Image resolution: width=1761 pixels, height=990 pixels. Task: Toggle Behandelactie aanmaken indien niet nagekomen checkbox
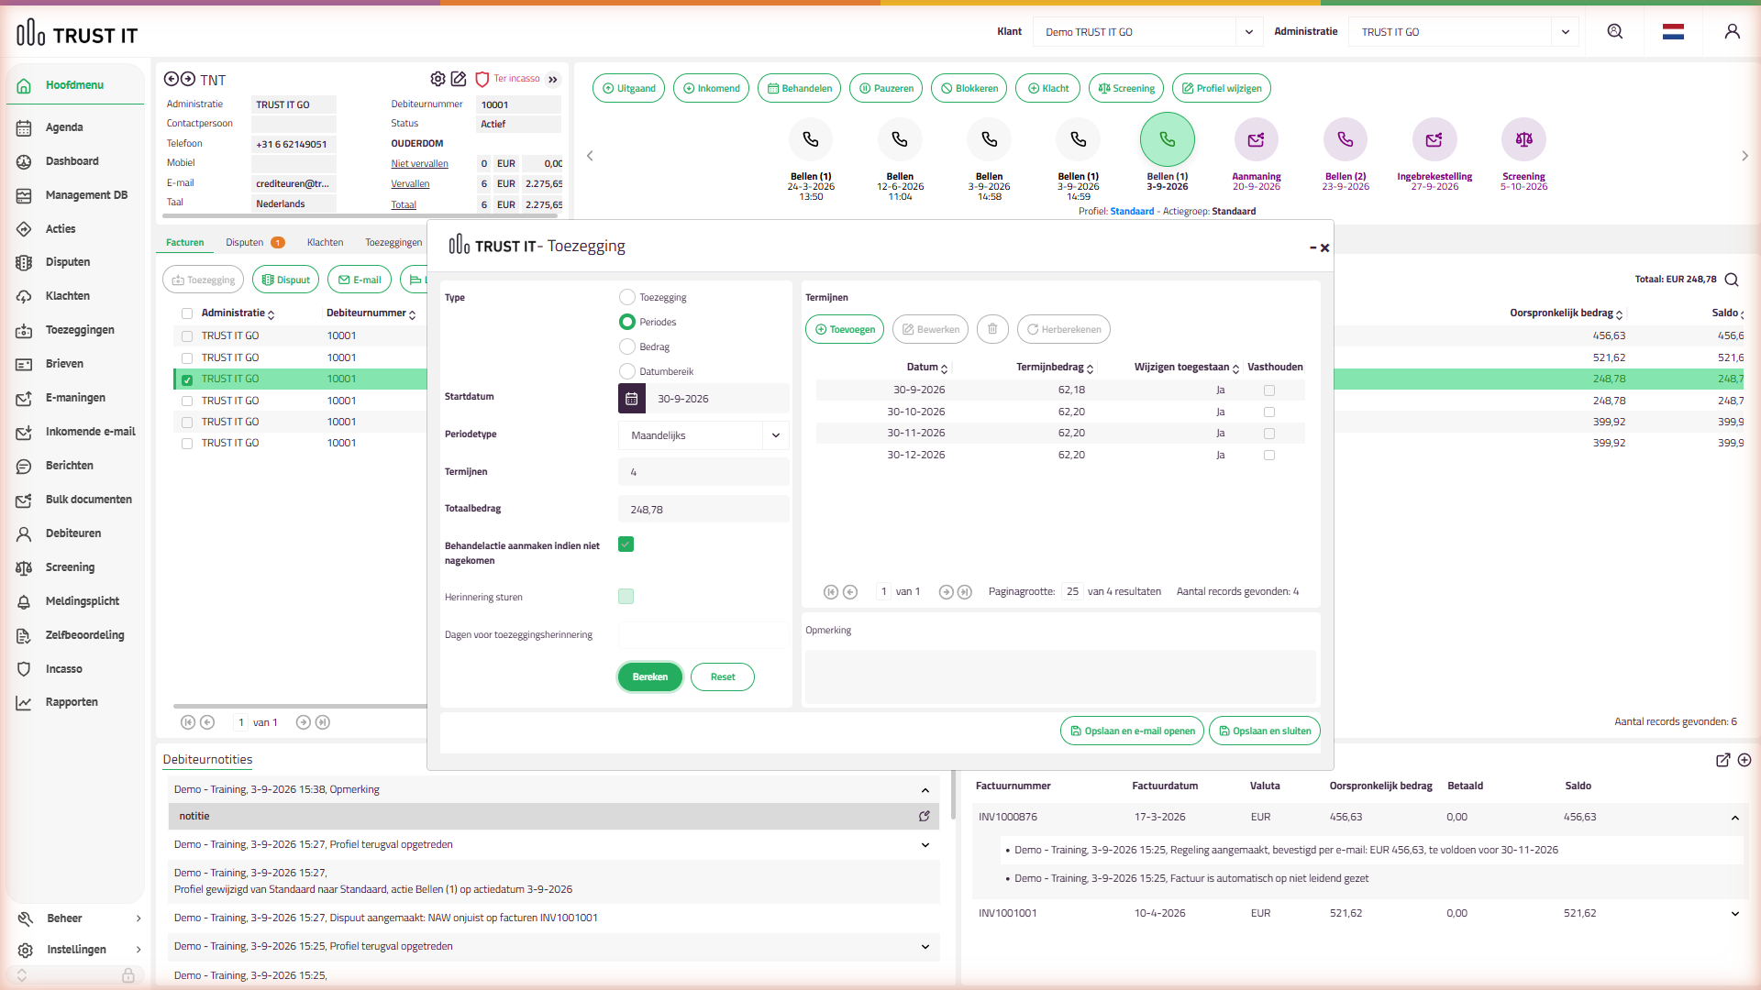pos(626,544)
